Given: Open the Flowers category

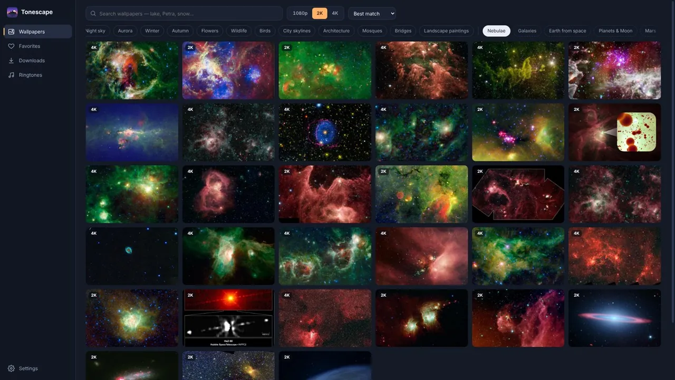Looking at the screenshot, I should coord(210,31).
